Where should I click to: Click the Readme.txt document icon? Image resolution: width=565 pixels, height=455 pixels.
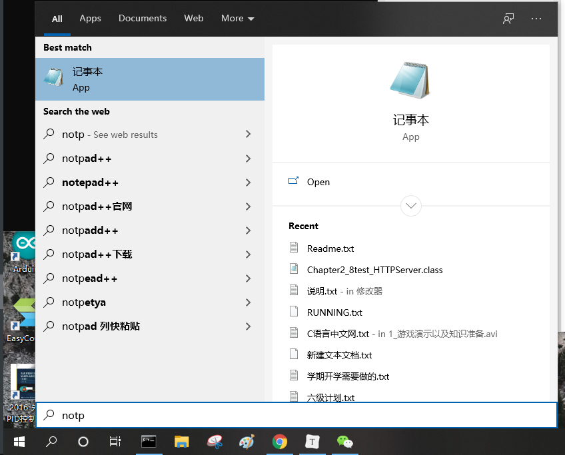(x=294, y=248)
